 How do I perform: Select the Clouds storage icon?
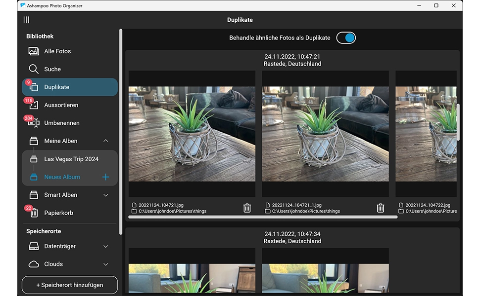tap(34, 264)
